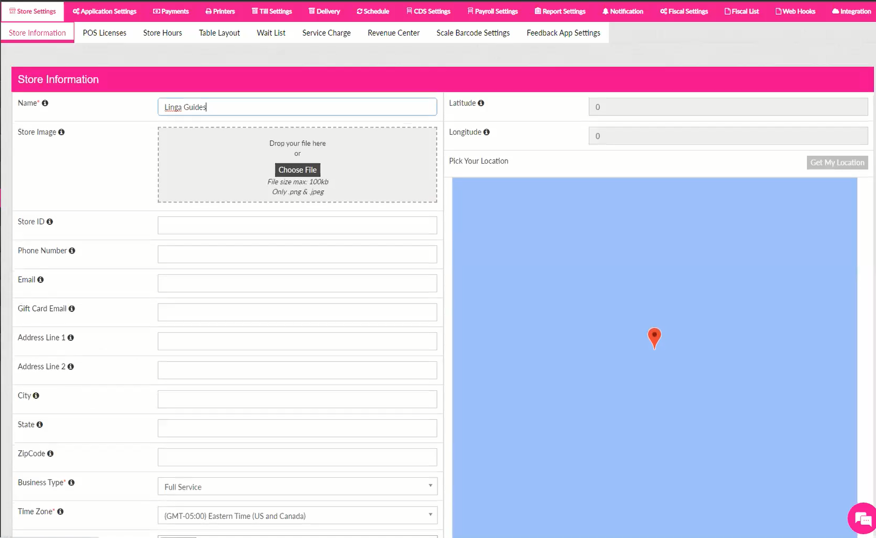Click the info icon beside Address Line 2

tap(71, 367)
